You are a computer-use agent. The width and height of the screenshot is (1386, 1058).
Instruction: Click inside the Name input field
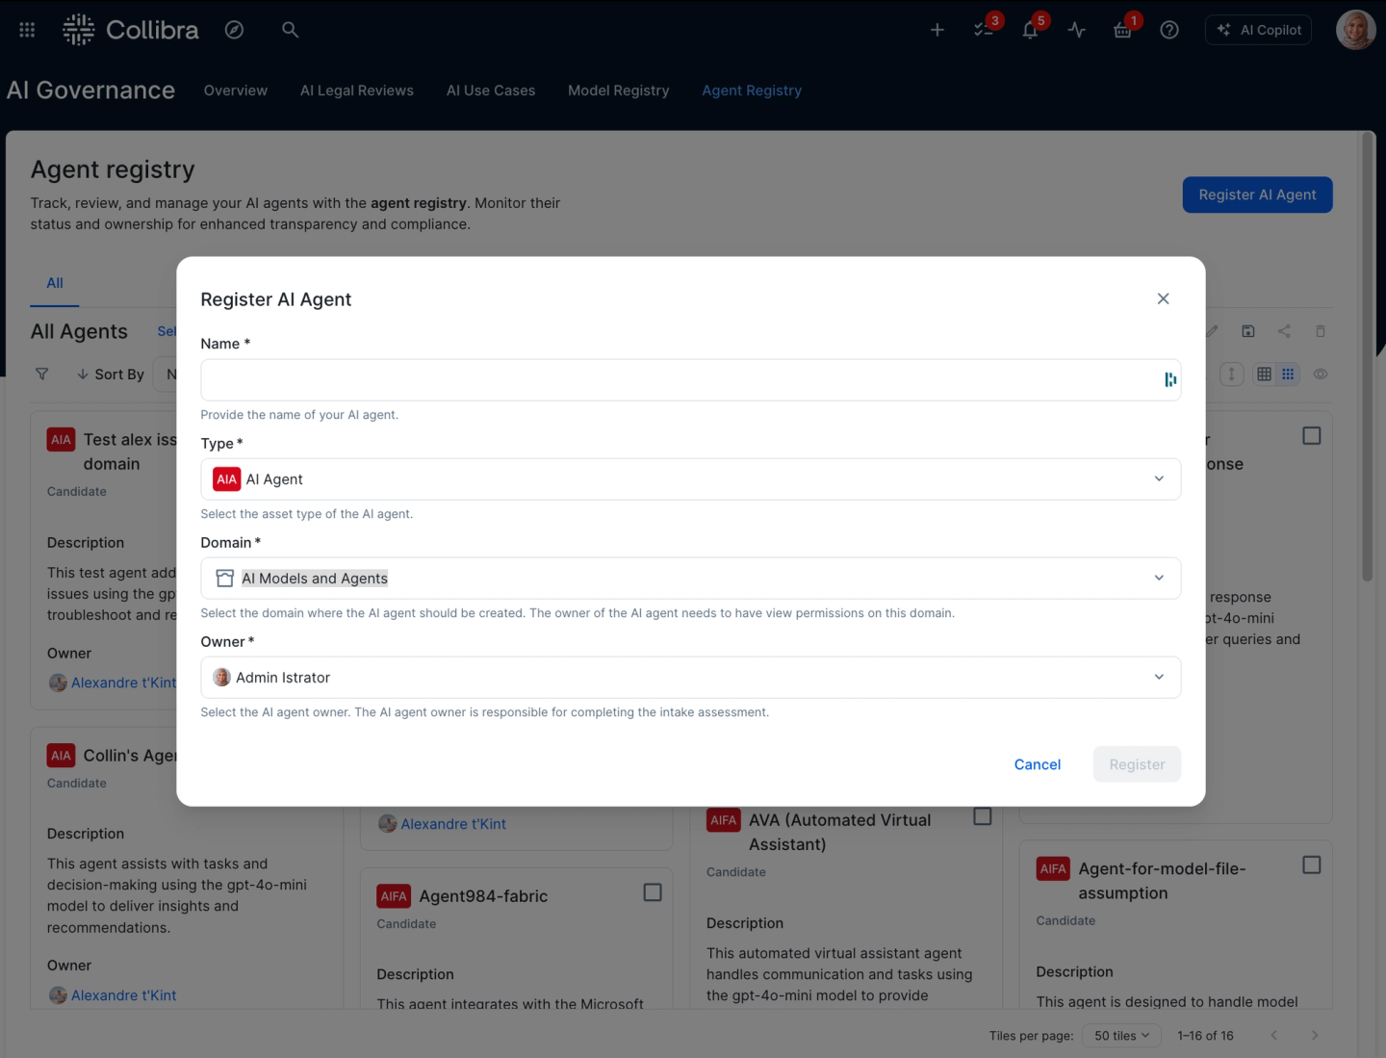coord(674,379)
